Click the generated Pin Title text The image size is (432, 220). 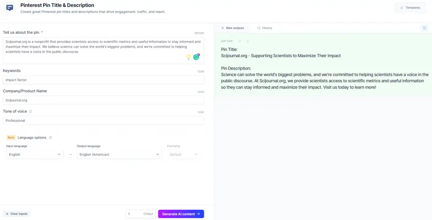(x=281, y=56)
